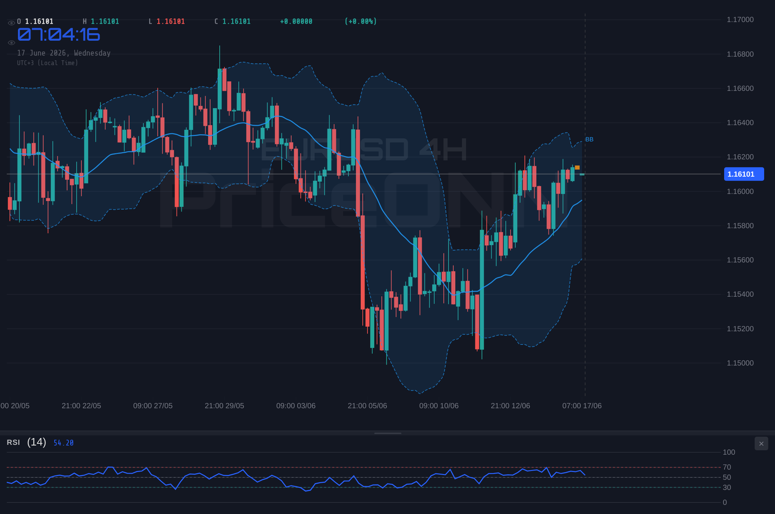Click the 07:00 17/06 time axis label
Image resolution: width=775 pixels, height=514 pixels.
coord(582,406)
